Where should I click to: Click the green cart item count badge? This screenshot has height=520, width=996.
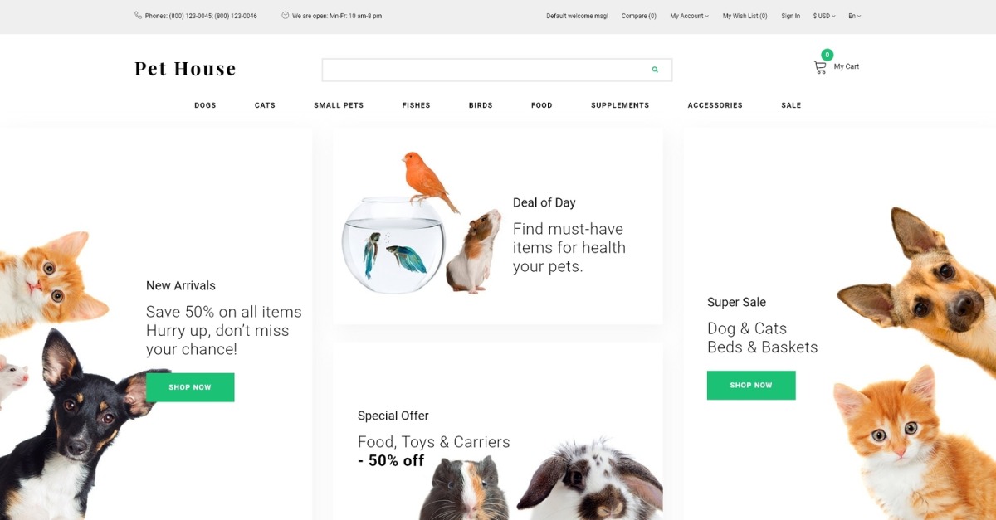tap(827, 55)
